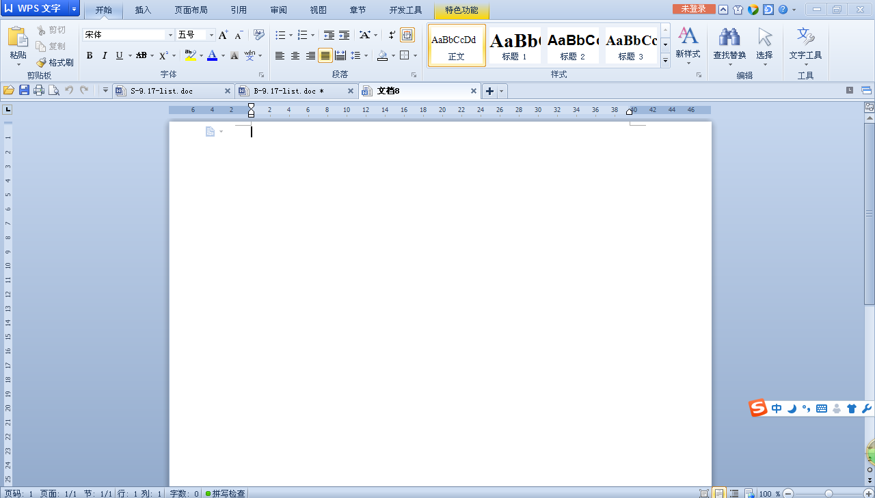Click the Not Logged In (未登录) button
875x498 pixels.
pos(694,9)
